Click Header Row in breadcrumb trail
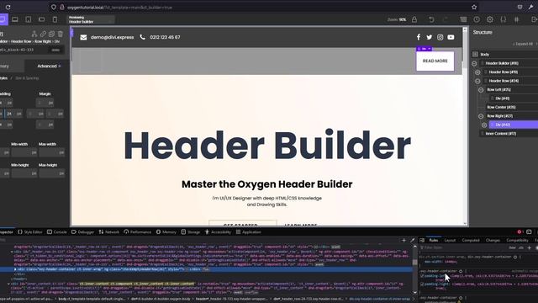 coord(21,41)
